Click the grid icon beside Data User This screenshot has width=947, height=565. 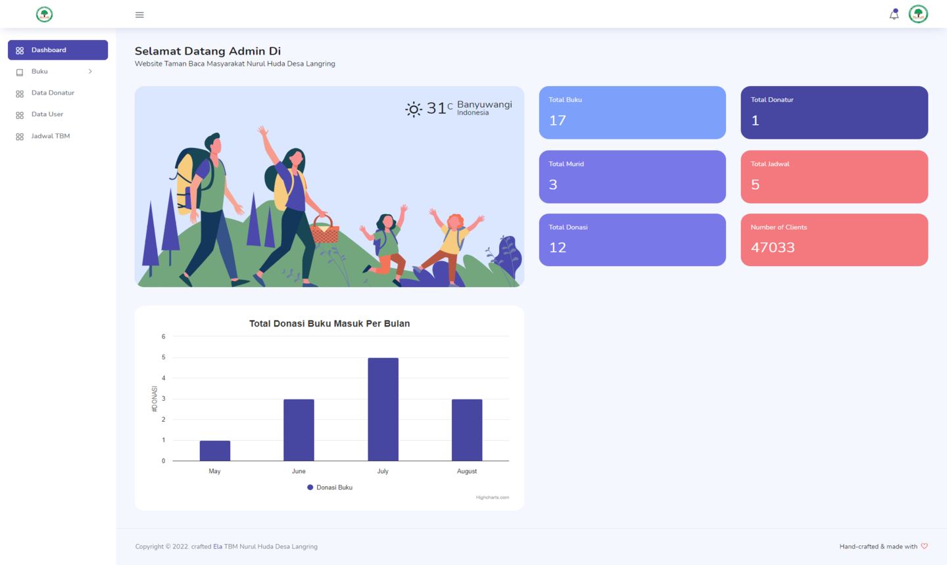[20, 116]
